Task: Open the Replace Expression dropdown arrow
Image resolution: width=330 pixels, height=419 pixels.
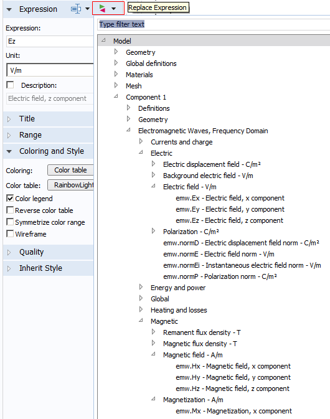Action: pyautogui.click(x=114, y=9)
